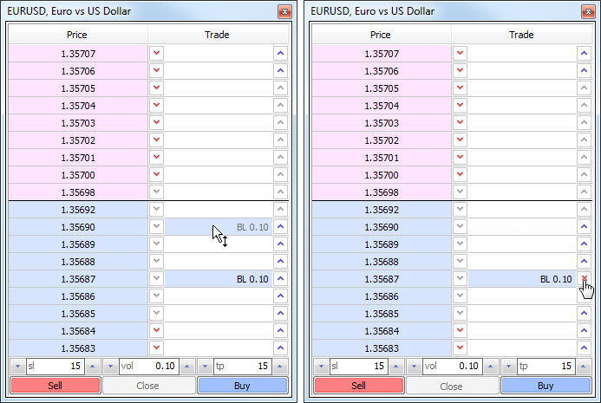The height and width of the screenshot is (403, 601).
Task: Decrease sl value in right window
Action: click(x=320, y=367)
